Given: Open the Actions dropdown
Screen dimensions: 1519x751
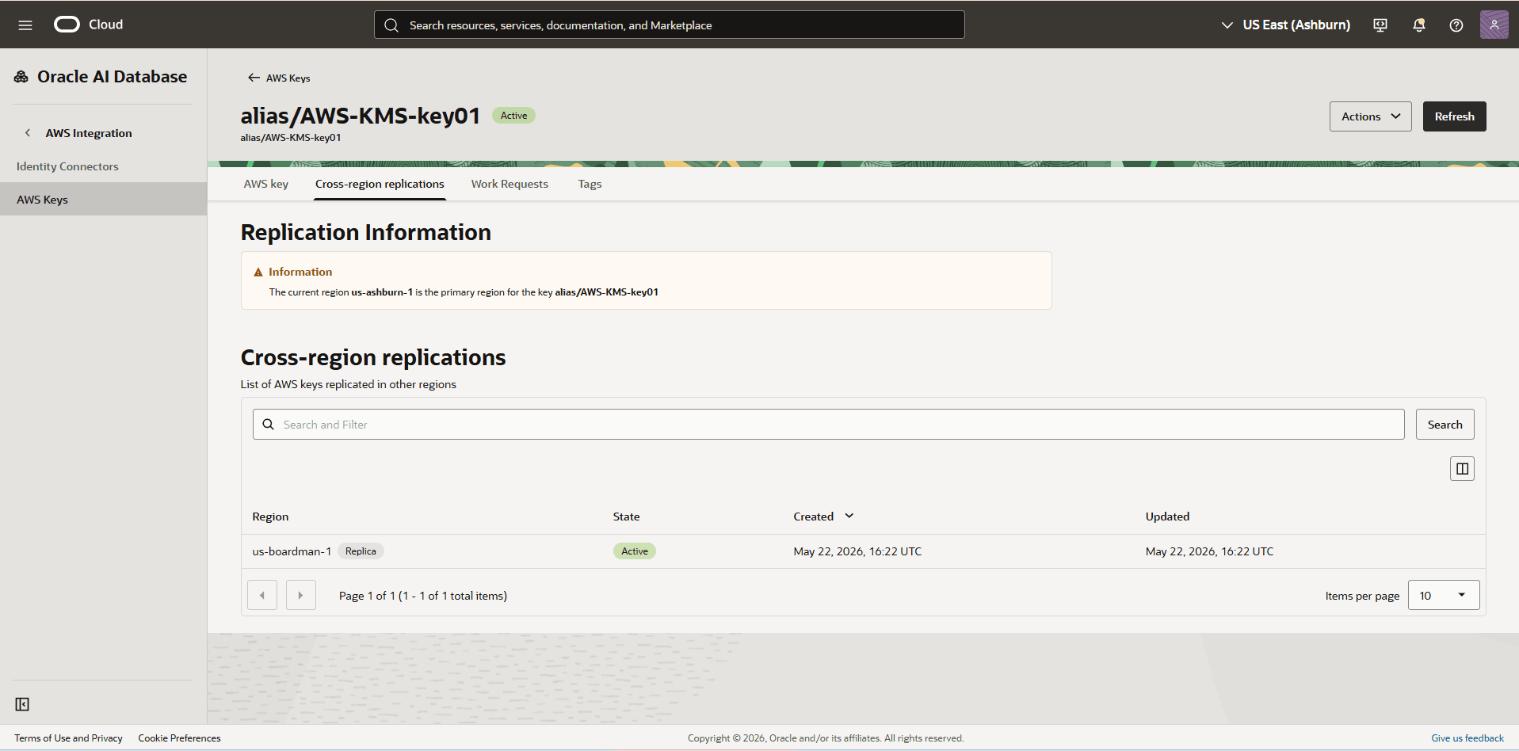Looking at the screenshot, I should click(x=1370, y=116).
